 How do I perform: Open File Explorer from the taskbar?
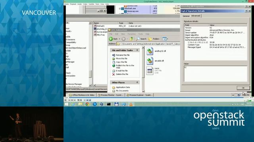pyautogui.click(x=80, y=104)
